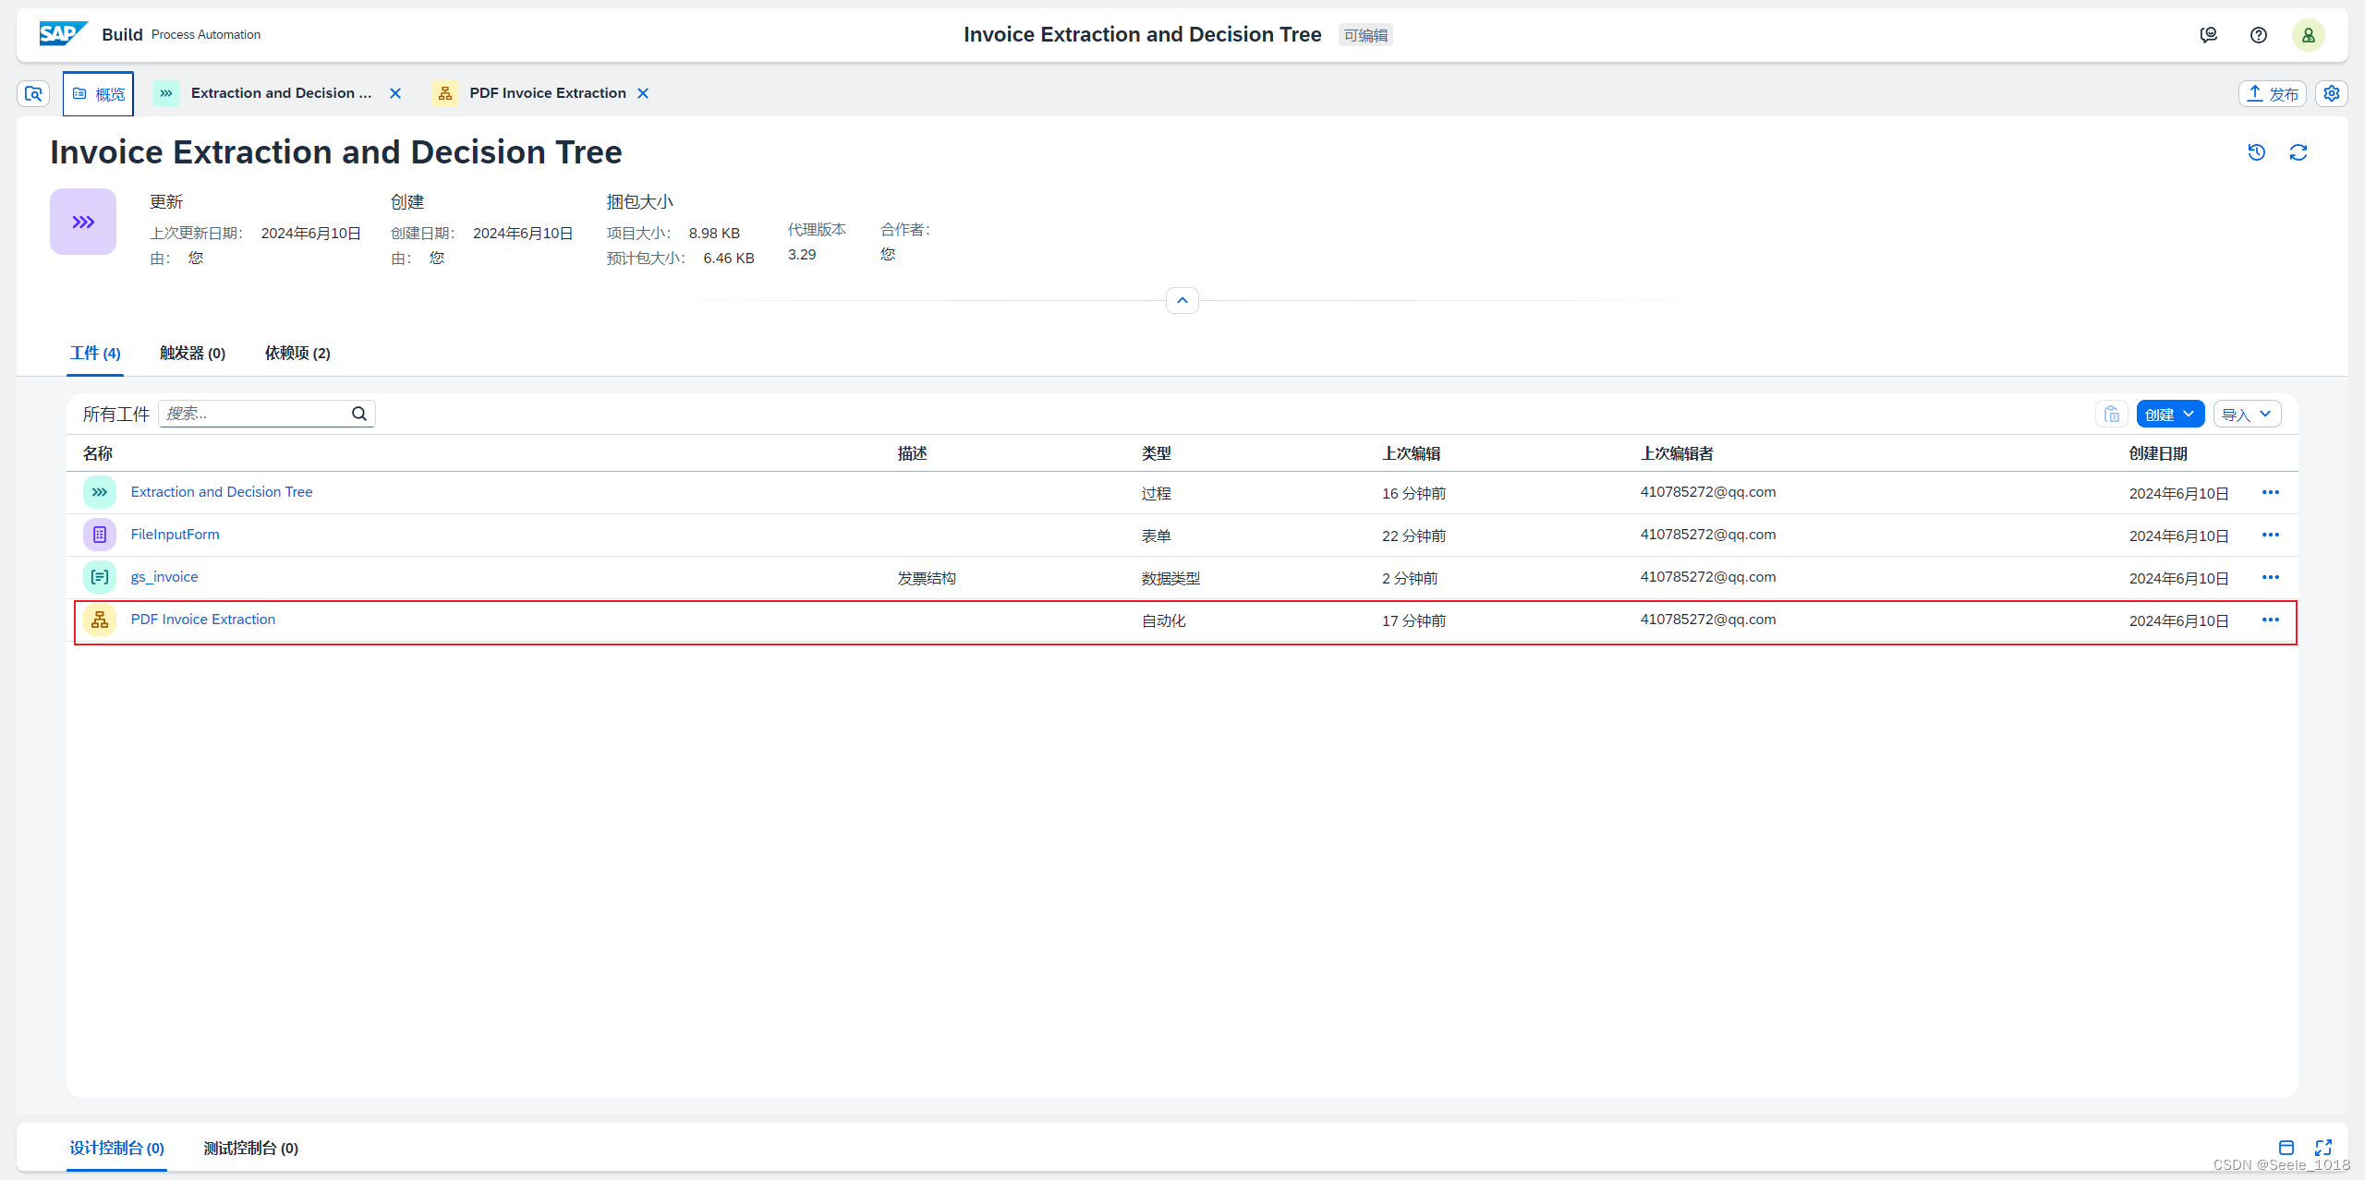
Task: Open more actions for Extraction and Decision Tree
Action: (x=2271, y=492)
